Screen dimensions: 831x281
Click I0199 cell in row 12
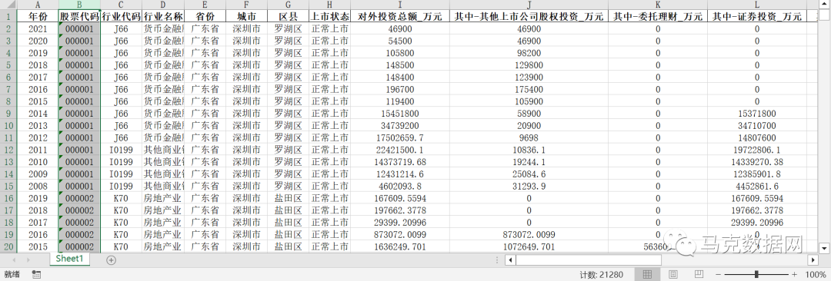pyautogui.click(x=121, y=150)
